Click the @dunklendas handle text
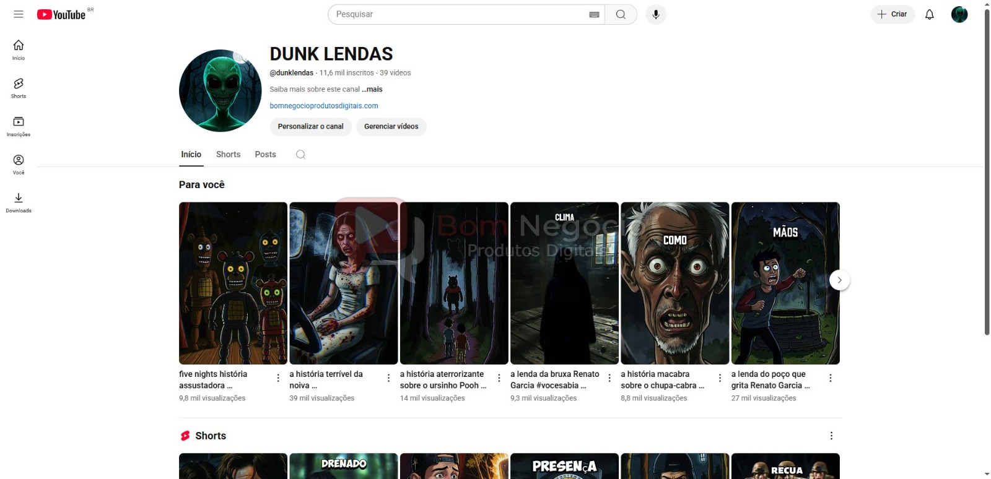The image size is (991, 479). pyautogui.click(x=292, y=73)
